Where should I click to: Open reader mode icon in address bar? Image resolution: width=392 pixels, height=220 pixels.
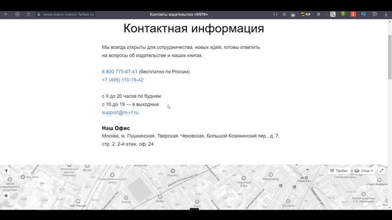pos(284,14)
